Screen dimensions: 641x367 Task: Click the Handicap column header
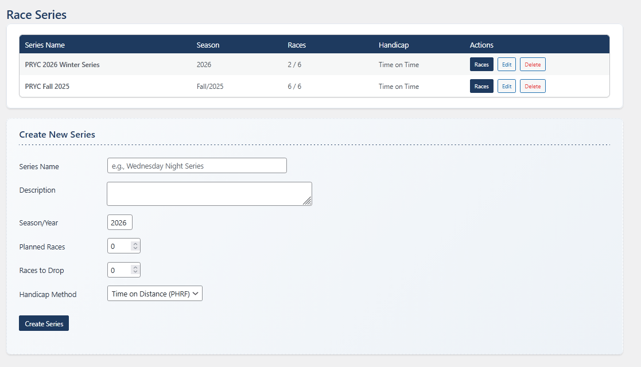click(x=394, y=45)
